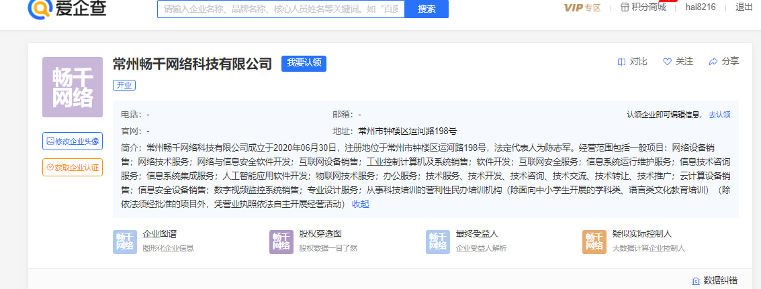Click 数据纠错 data correction link

(x=721, y=280)
